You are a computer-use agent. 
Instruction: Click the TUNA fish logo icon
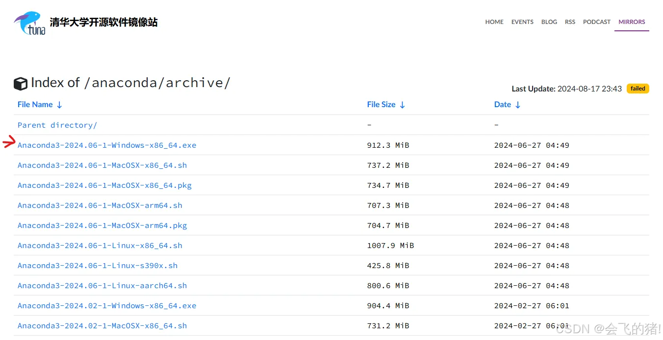pyautogui.click(x=29, y=23)
